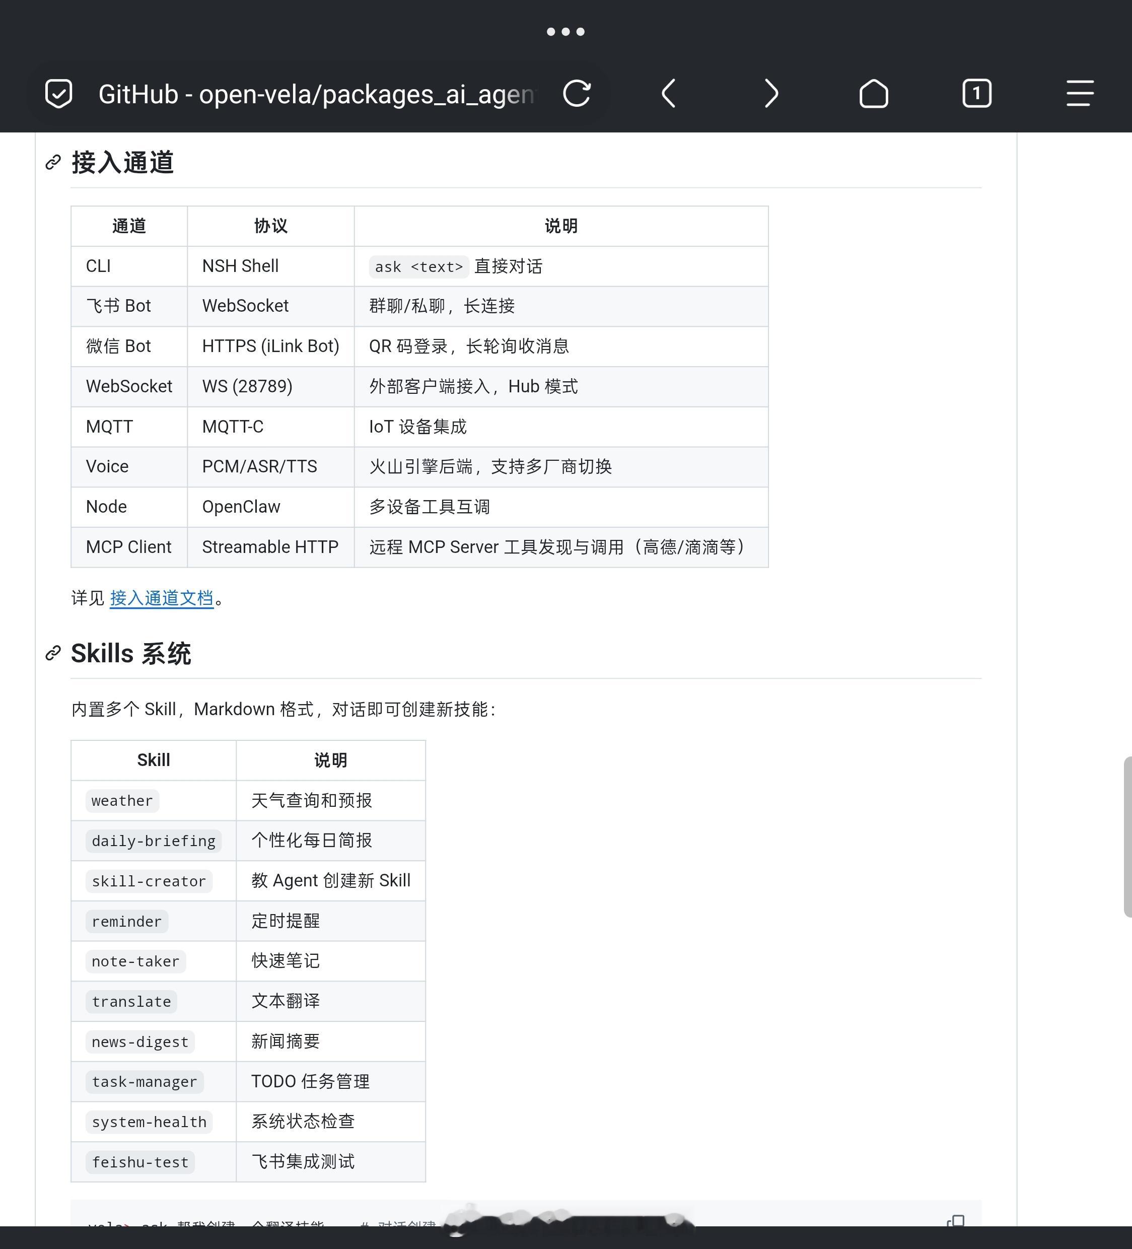
Task: Click the task-manager skill tag
Action: click(145, 1082)
